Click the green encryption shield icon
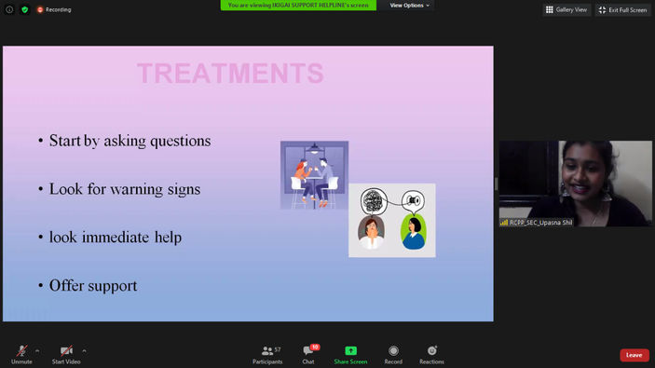The height and width of the screenshot is (368, 655). (x=24, y=9)
